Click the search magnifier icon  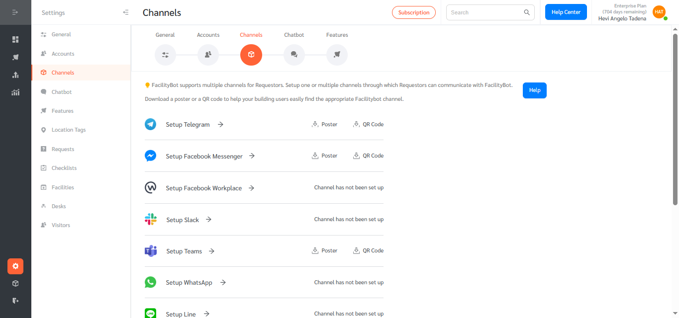click(x=527, y=12)
